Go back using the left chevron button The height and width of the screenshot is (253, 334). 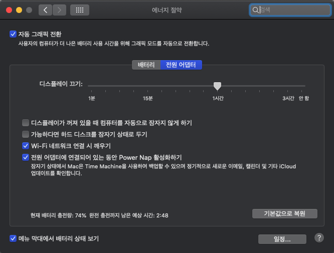(45, 10)
